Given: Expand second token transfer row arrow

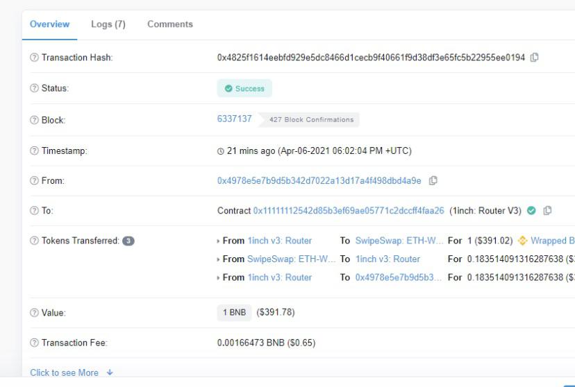Looking at the screenshot, I should tap(218, 259).
